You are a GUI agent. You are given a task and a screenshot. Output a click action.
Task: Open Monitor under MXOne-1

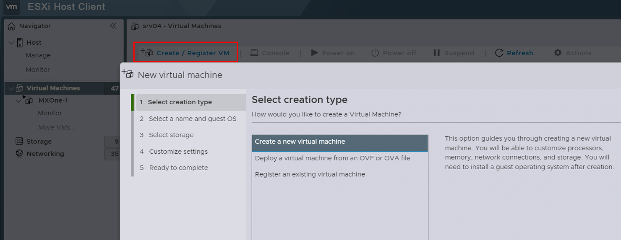[50, 113]
